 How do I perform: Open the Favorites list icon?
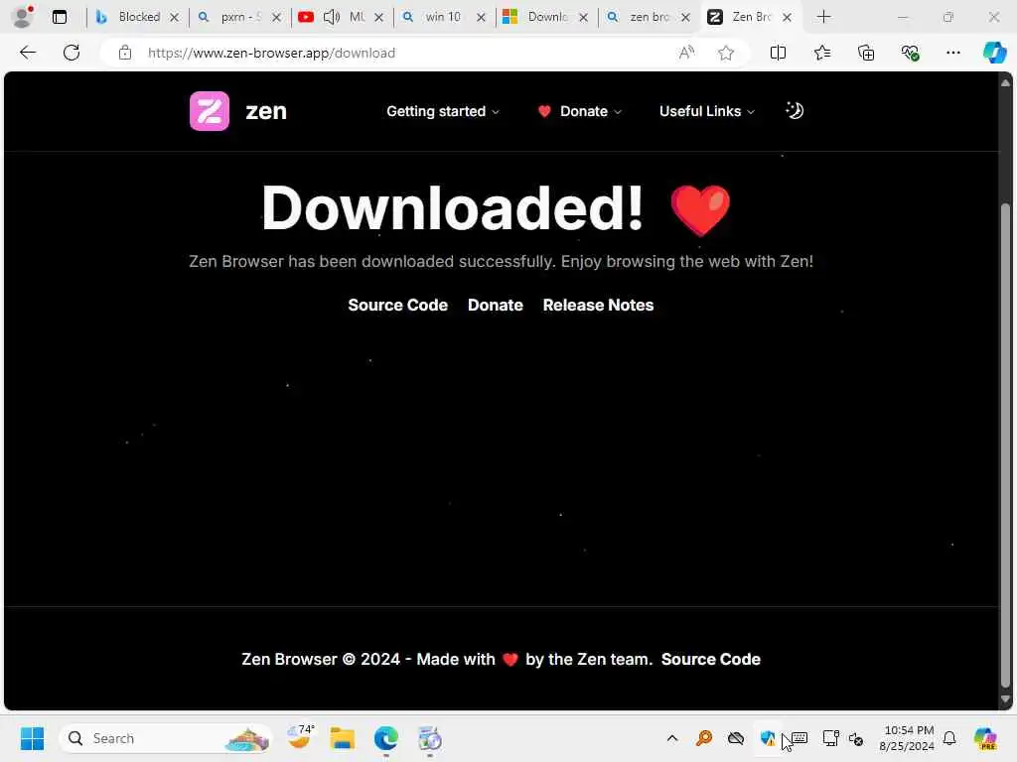pos(822,53)
